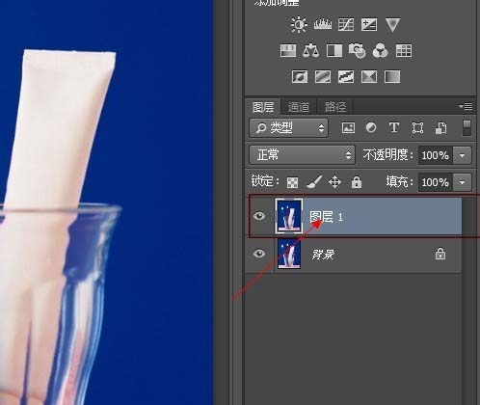Hide the 背景 layer visibility
Viewport: 480px width, 405px height.
coord(259,254)
